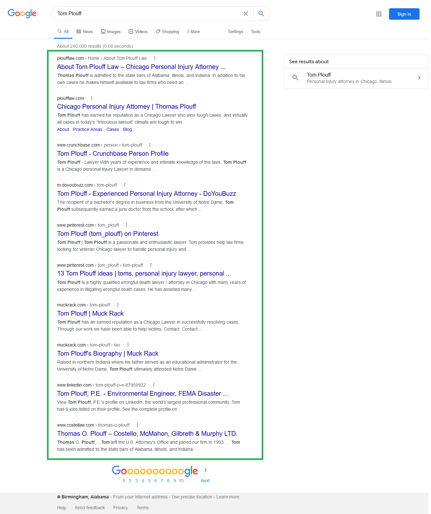The width and height of the screenshot is (431, 514).
Task: Switch to the News tab
Action: click(x=85, y=32)
